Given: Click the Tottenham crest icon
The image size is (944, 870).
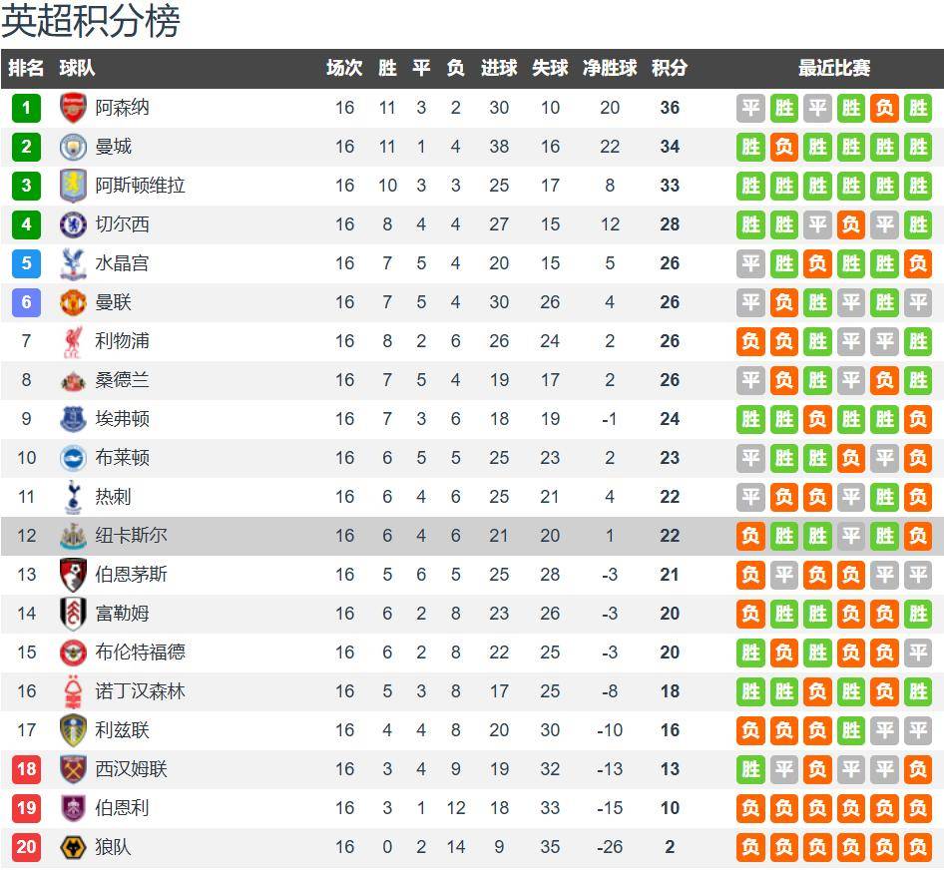Looking at the screenshot, I should [74, 497].
